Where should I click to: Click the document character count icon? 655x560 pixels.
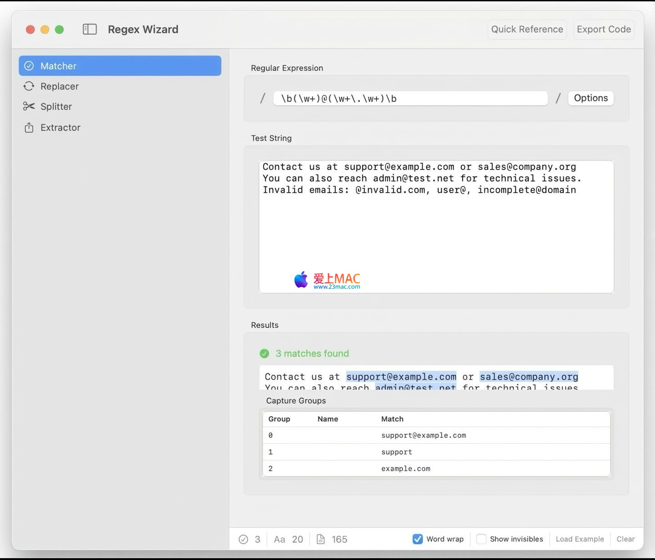(x=321, y=539)
